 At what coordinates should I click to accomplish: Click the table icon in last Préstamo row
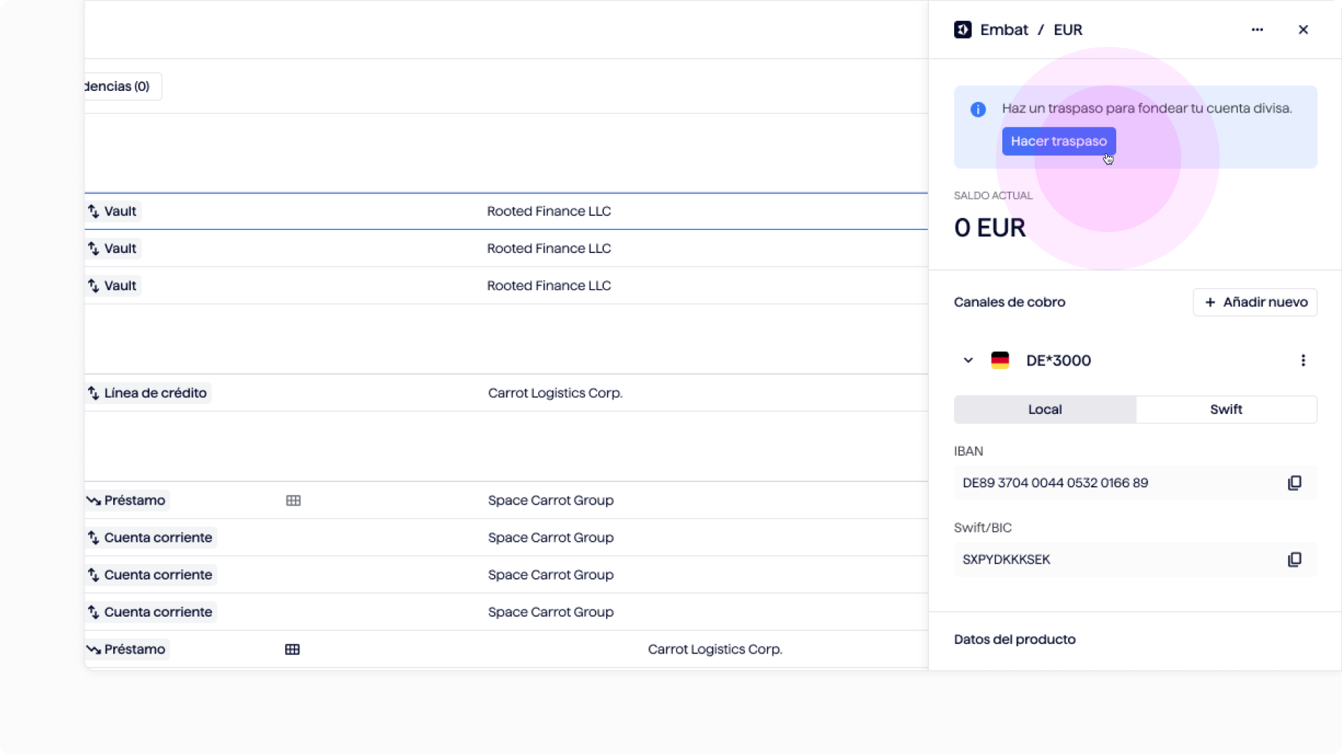click(292, 649)
